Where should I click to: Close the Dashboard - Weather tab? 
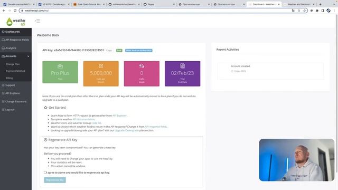279,4
